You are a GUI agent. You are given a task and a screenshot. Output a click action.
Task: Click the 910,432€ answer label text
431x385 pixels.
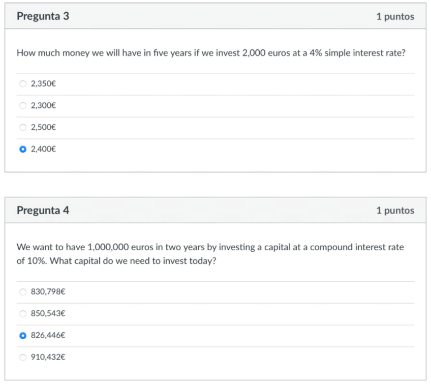[48, 358]
